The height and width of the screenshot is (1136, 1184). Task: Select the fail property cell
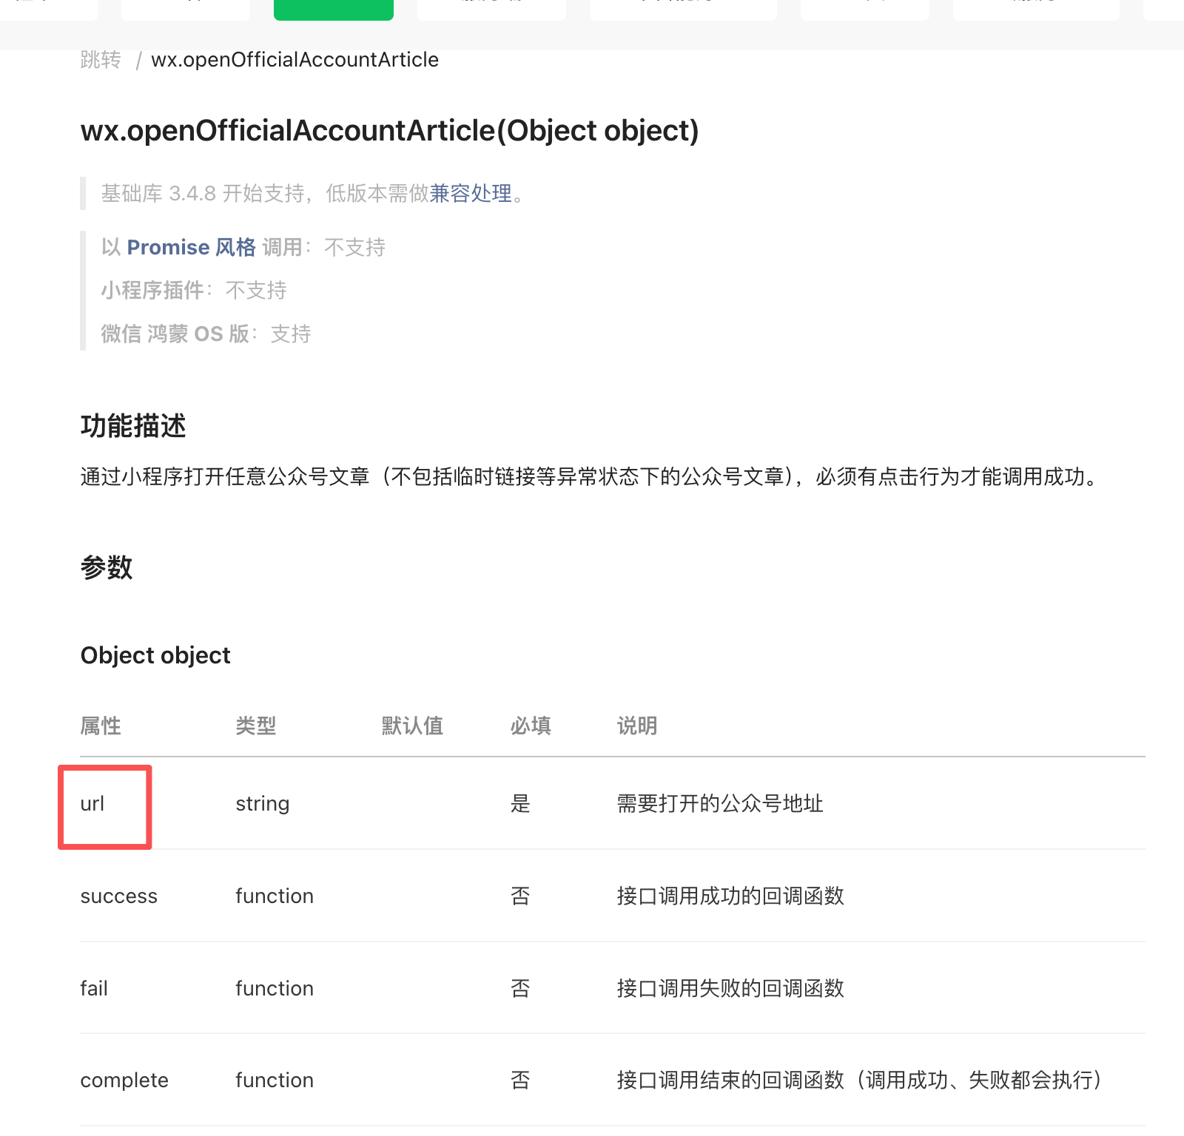click(x=94, y=988)
